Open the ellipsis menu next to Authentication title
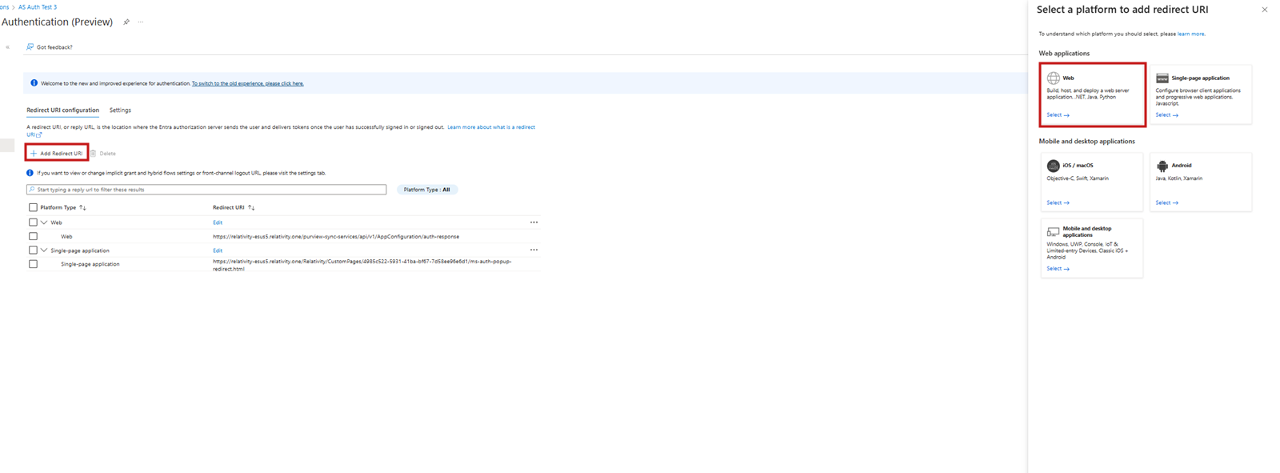The height and width of the screenshot is (473, 1280). click(x=141, y=22)
